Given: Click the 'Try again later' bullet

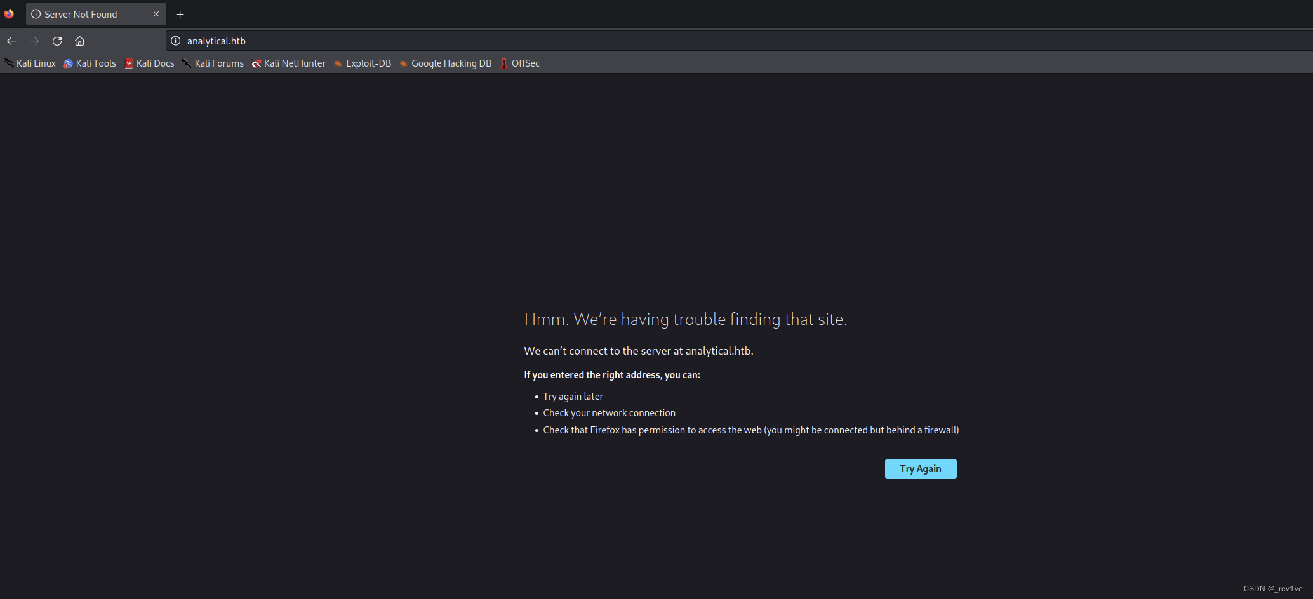Looking at the screenshot, I should click(573, 397).
